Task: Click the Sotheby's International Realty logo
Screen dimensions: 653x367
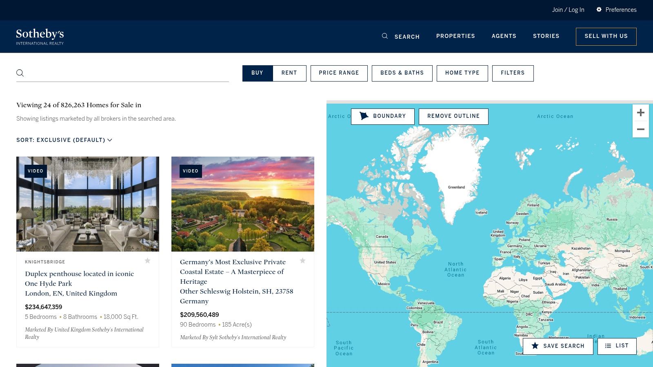Action: click(x=40, y=37)
